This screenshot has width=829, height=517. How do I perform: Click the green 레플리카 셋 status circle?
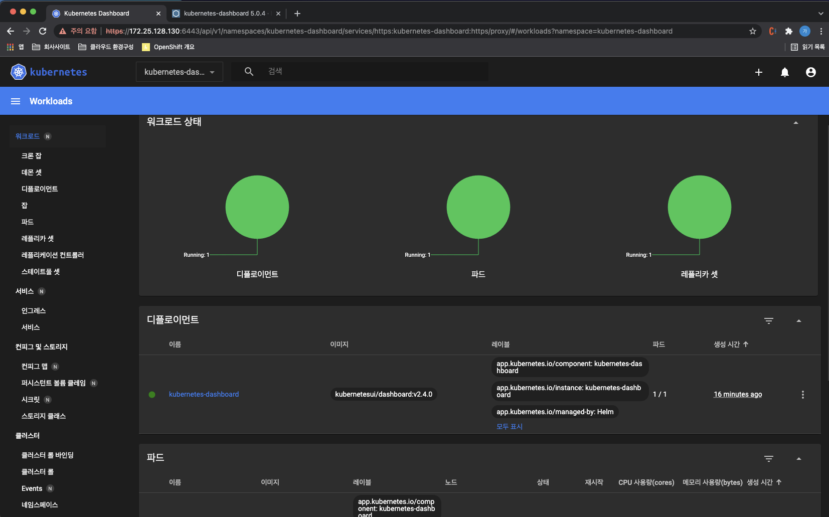point(700,207)
